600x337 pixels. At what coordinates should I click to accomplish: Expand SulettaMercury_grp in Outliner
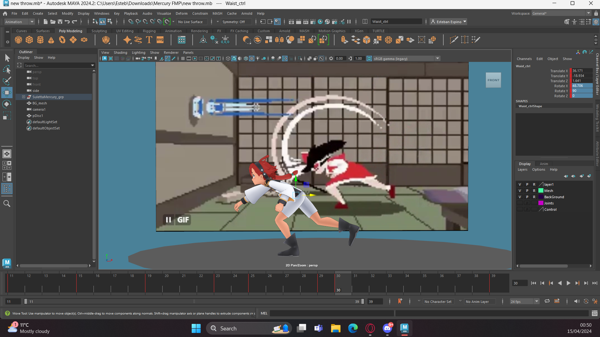[23, 97]
